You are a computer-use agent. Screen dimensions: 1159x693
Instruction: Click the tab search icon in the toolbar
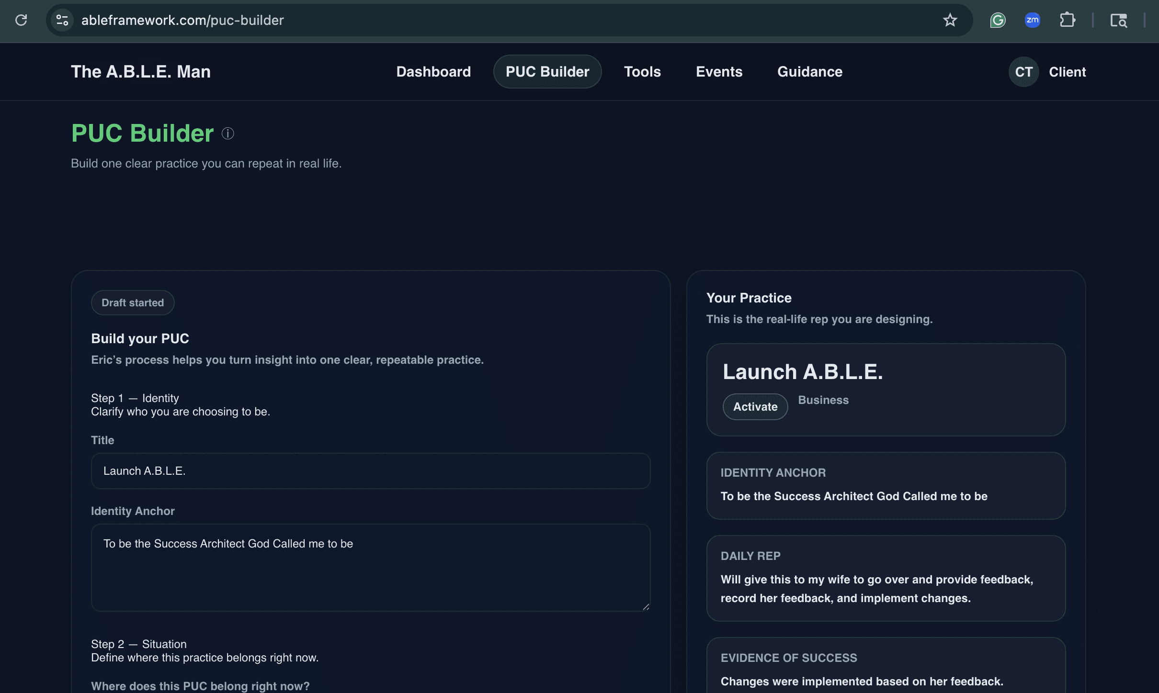1118,20
